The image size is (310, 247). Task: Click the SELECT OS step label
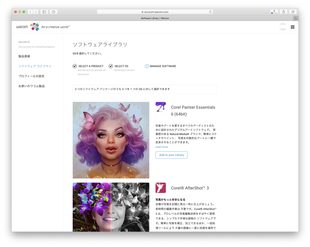pyautogui.click(x=121, y=66)
